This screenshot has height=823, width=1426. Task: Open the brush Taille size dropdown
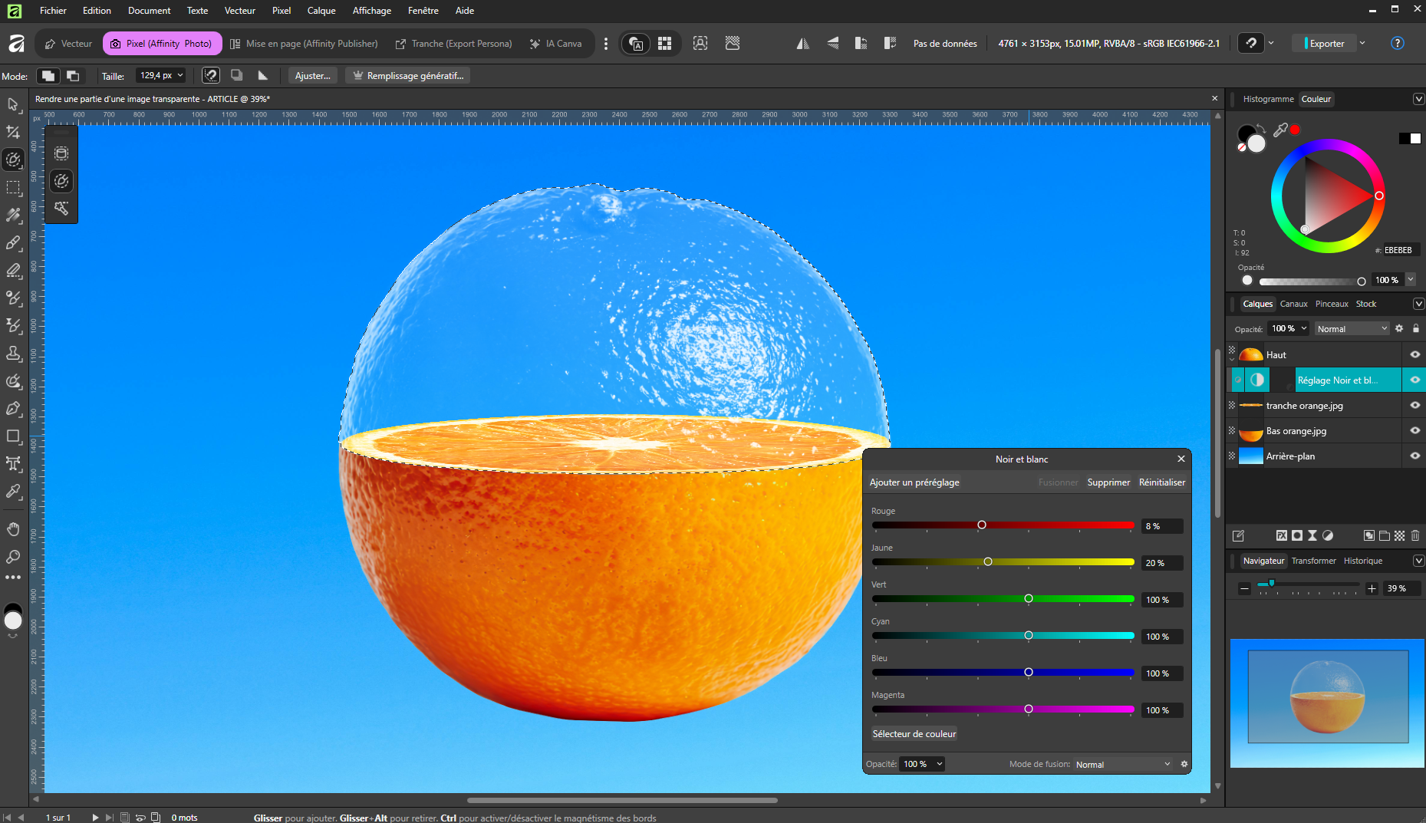[x=180, y=75]
